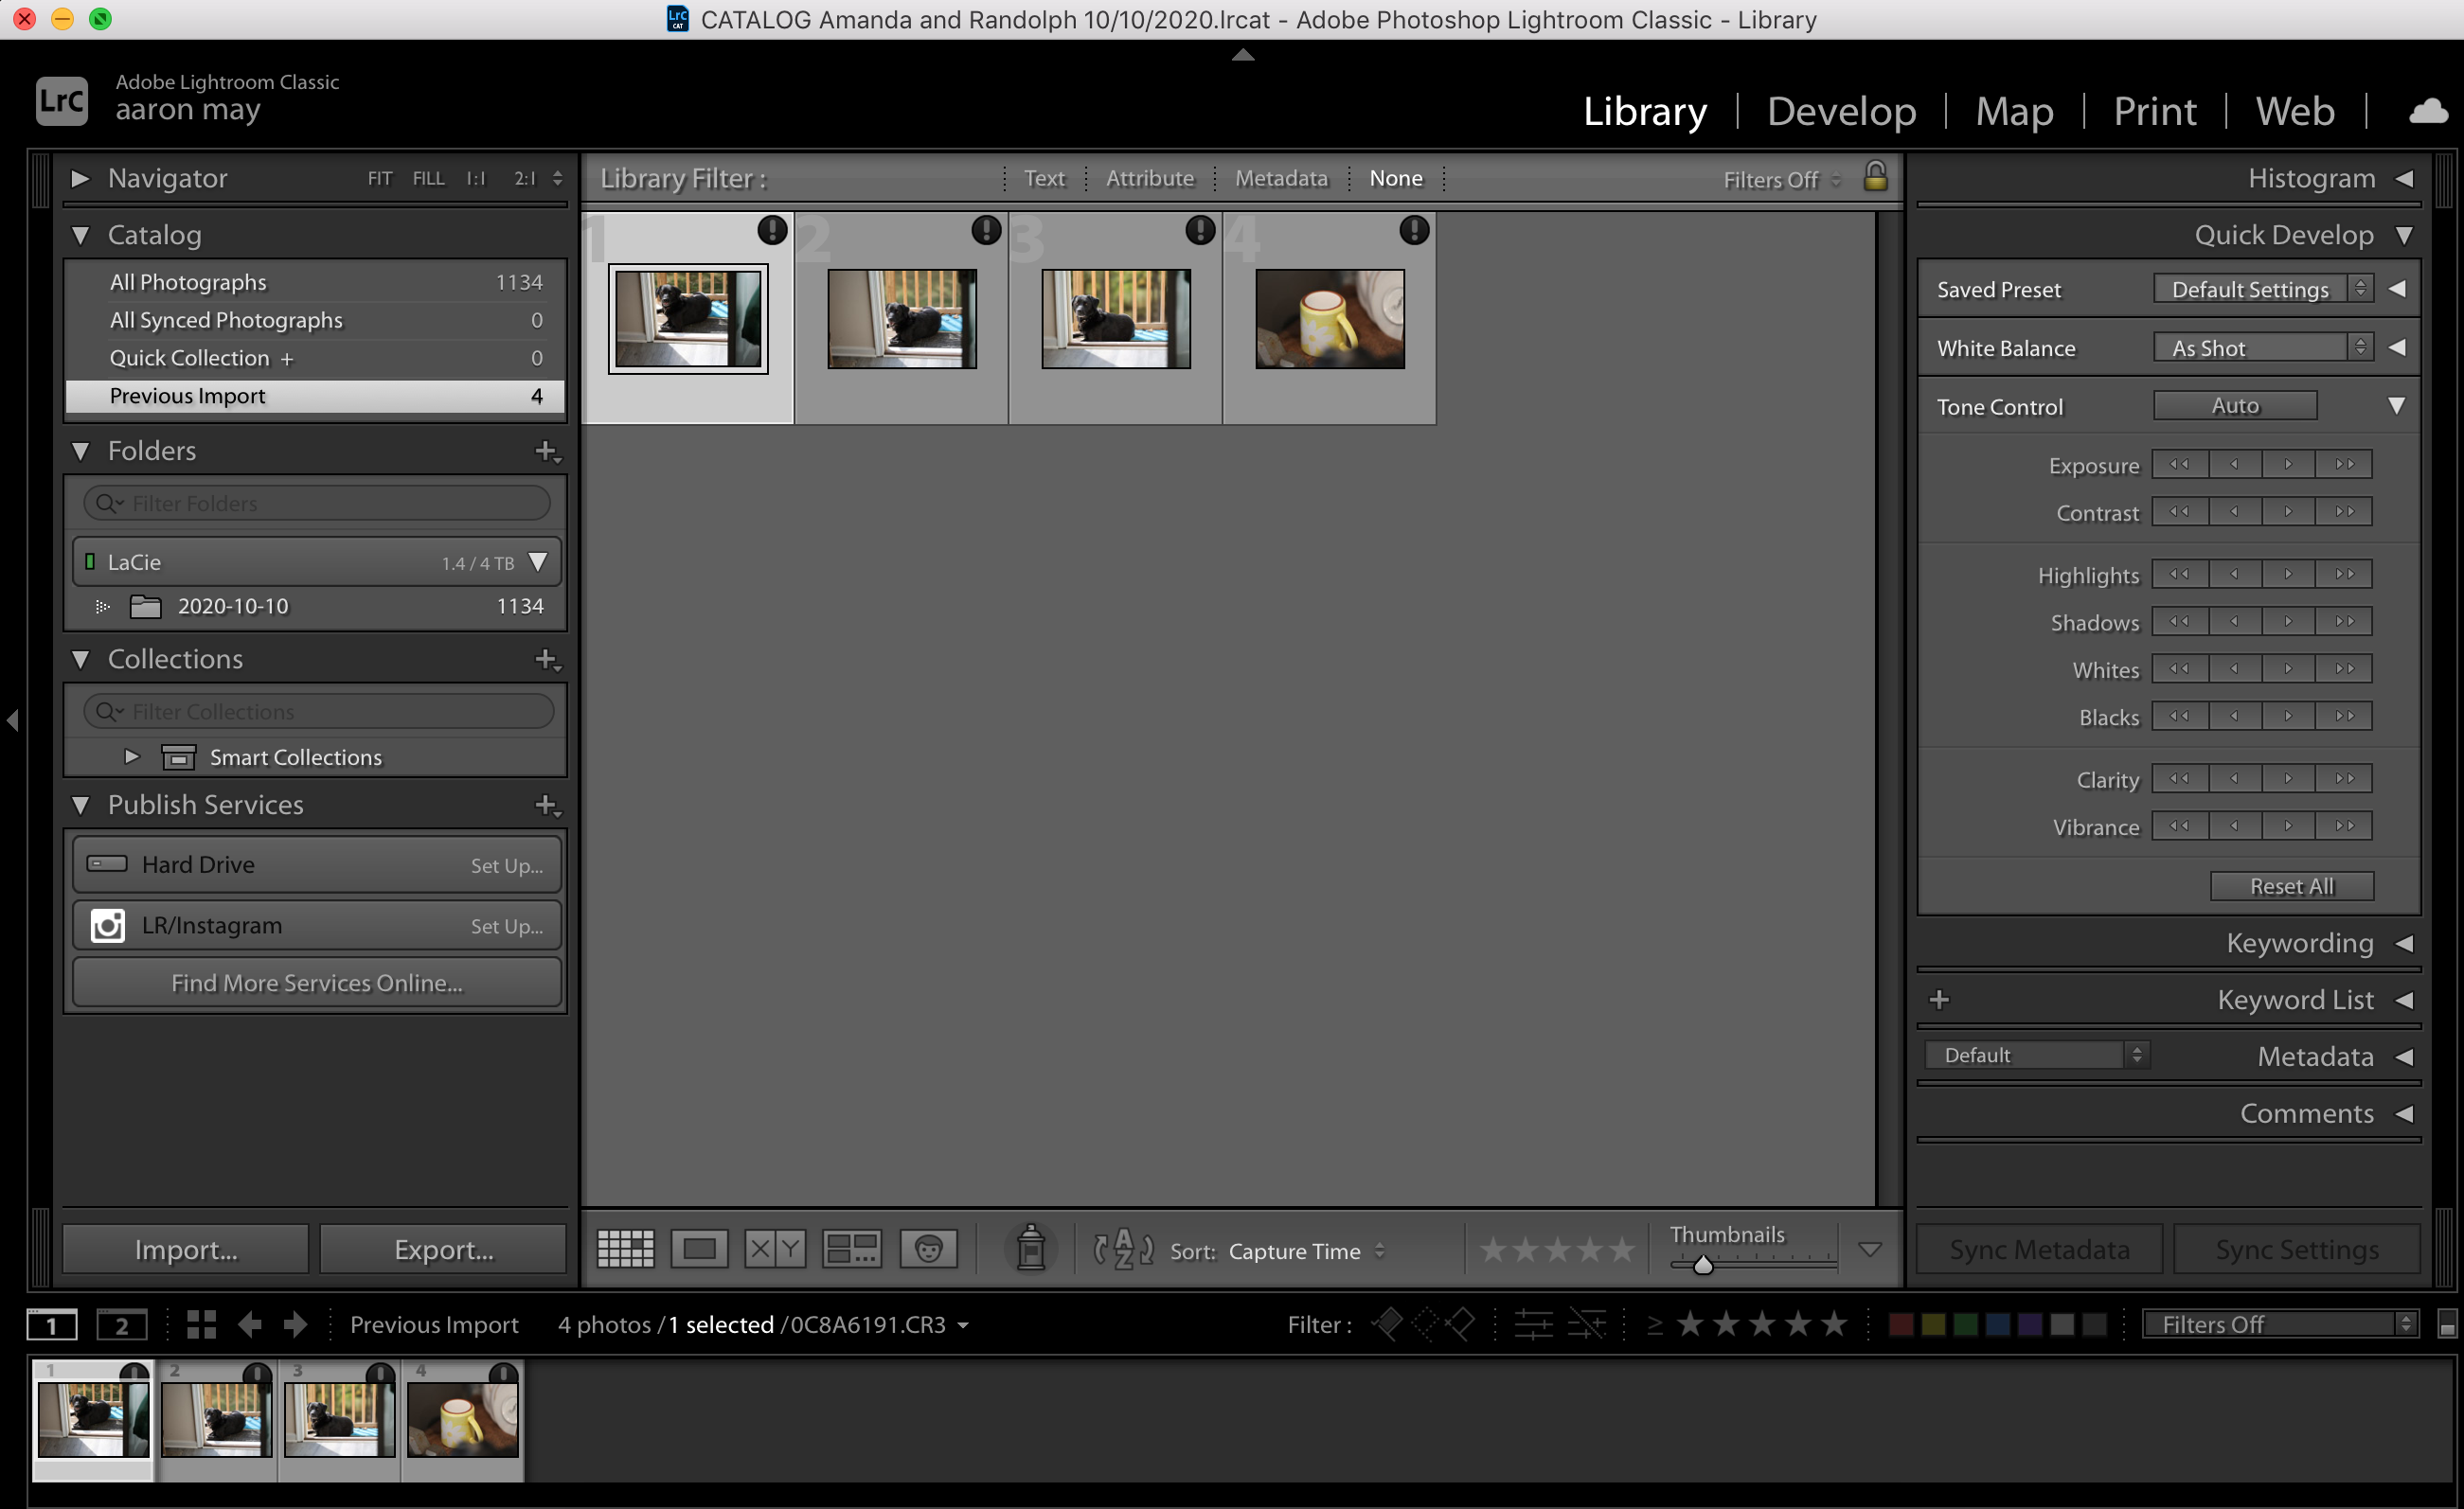Click the Import button
Screen dimensions: 2464x1509
186,1249
